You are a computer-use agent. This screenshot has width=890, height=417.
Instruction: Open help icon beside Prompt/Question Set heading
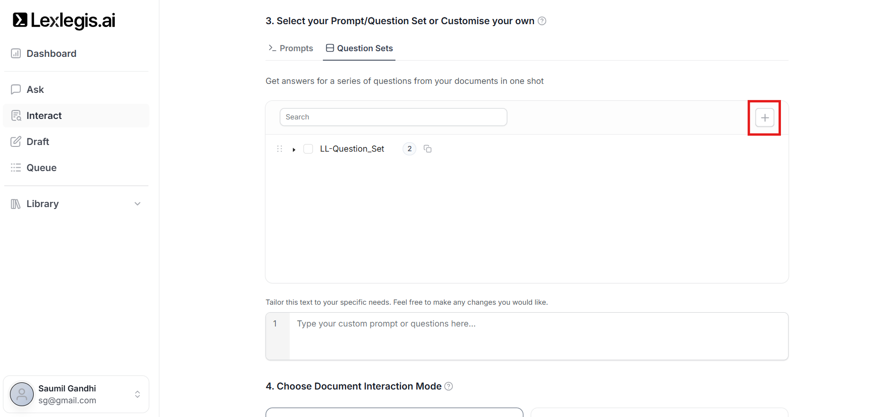coord(542,21)
